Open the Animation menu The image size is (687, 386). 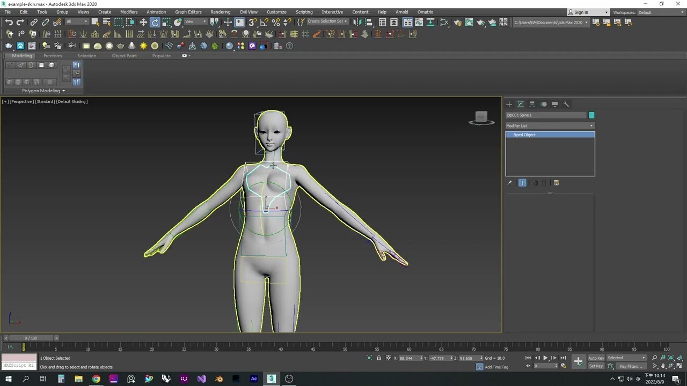click(x=156, y=12)
